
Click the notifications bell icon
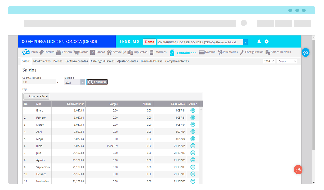click(x=259, y=42)
